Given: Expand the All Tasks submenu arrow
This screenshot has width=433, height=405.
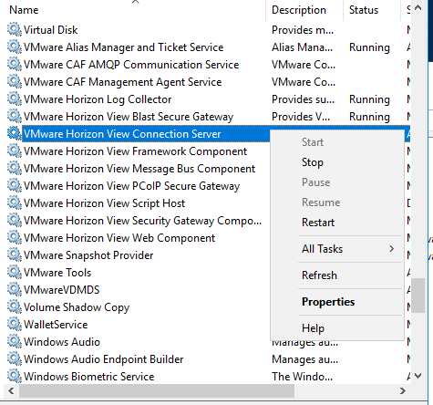Looking at the screenshot, I should point(392,249).
